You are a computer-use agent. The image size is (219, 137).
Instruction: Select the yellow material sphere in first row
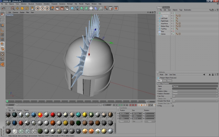(85, 115)
